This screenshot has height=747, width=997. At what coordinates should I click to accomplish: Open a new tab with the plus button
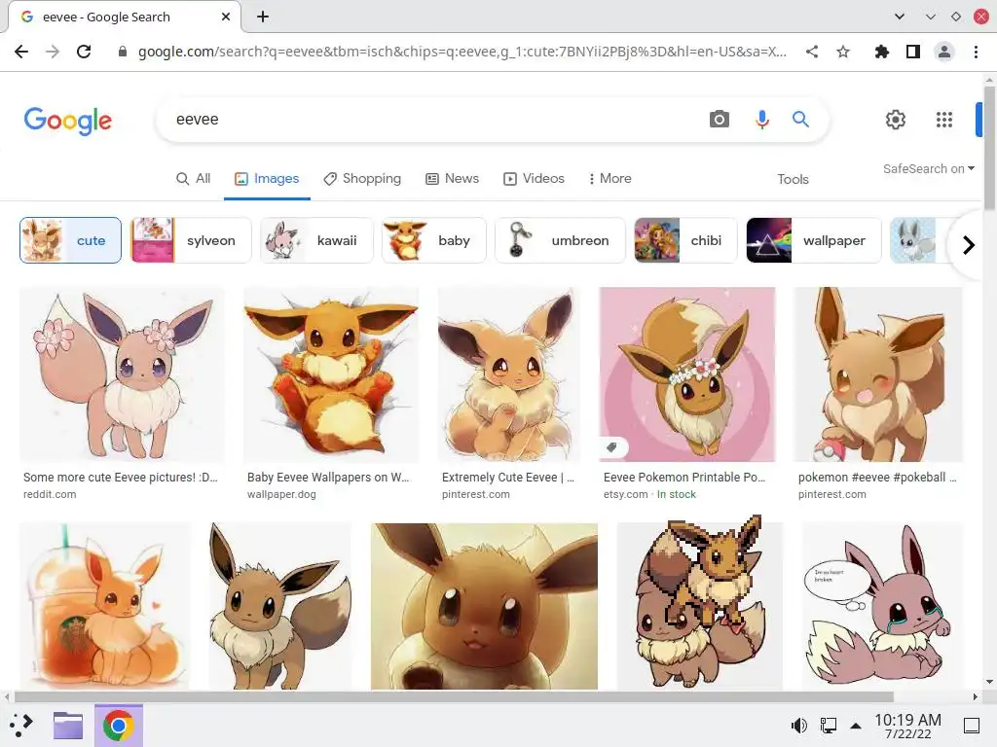263,17
